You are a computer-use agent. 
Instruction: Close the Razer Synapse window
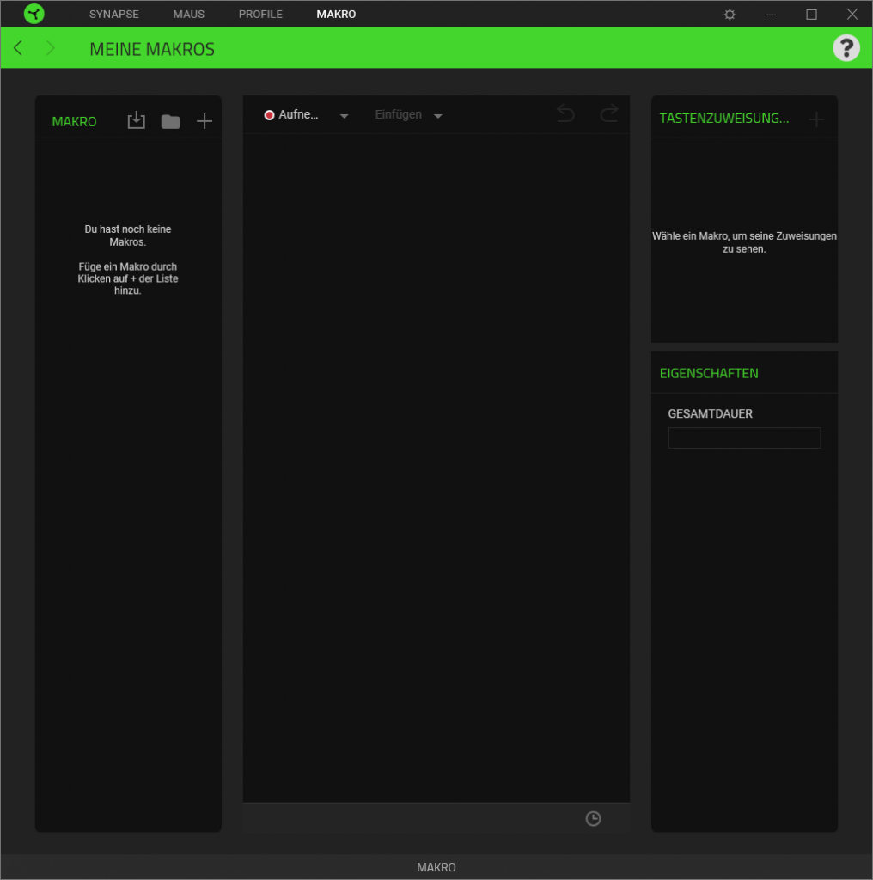tap(852, 14)
